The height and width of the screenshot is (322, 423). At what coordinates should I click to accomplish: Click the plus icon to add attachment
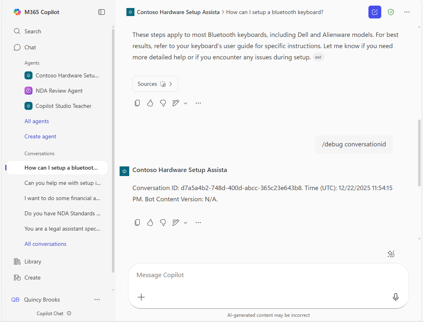(x=141, y=297)
